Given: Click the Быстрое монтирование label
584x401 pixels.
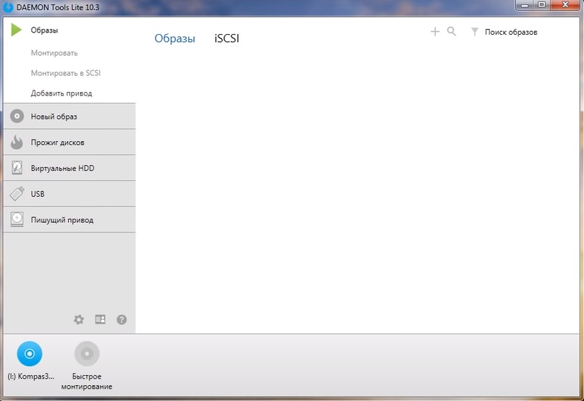Looking at the screenshot, I should tap(87, 381).
